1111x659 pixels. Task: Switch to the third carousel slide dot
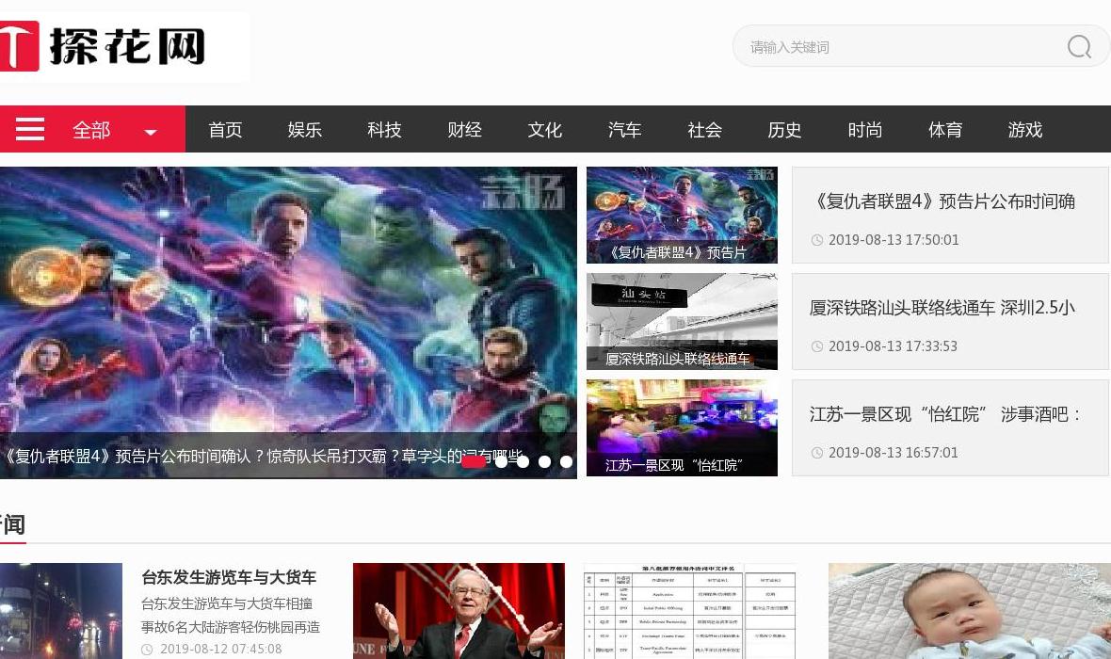point(523,461)
